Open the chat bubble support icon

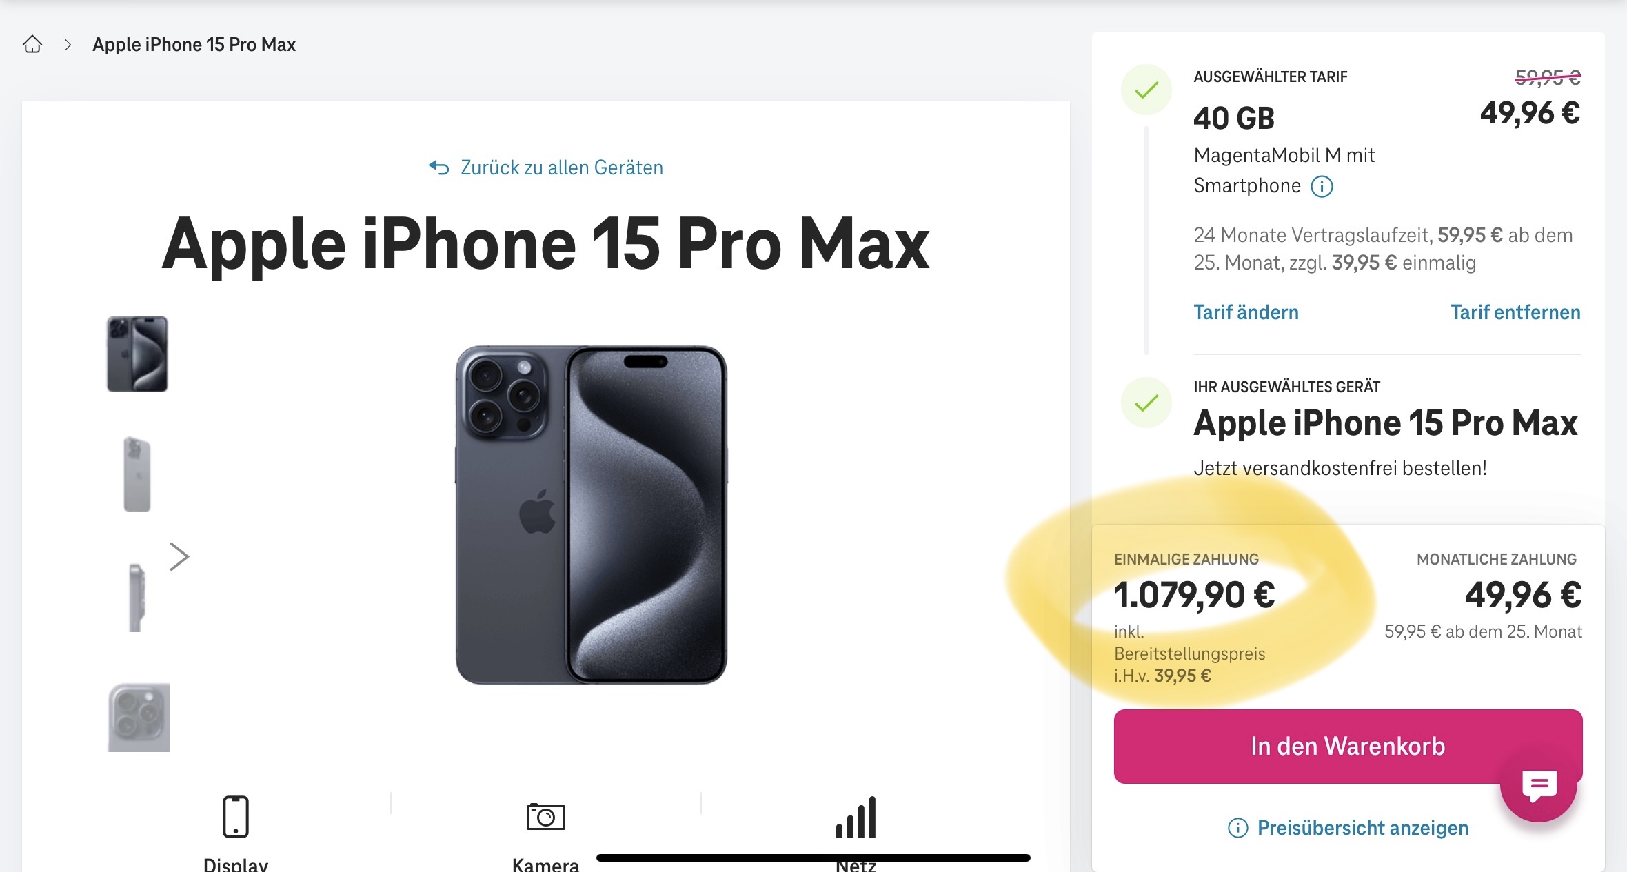click(x=1539, y=786)
